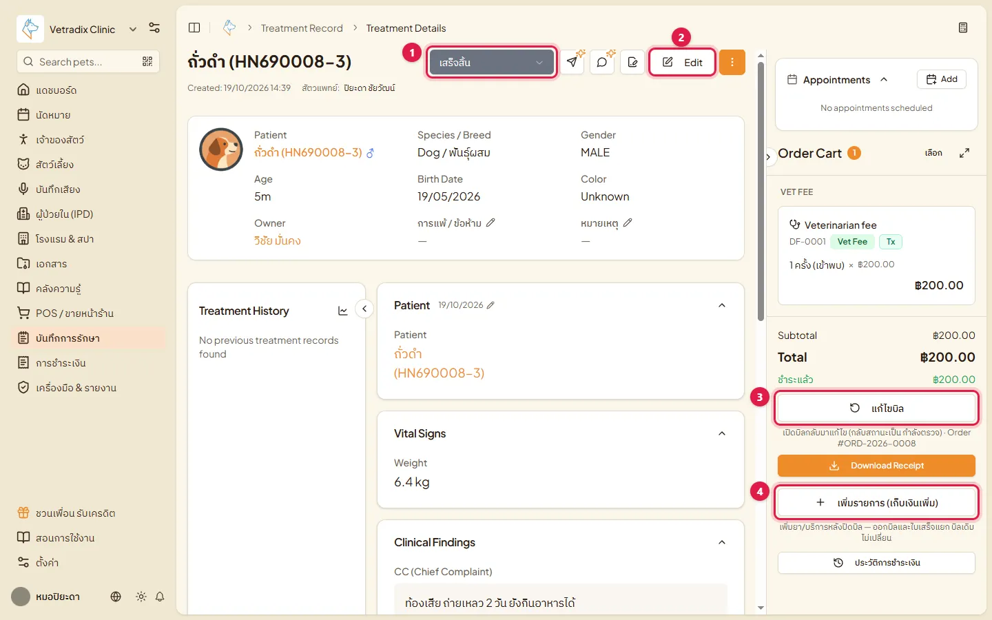Open the orange more options menu

732,62
